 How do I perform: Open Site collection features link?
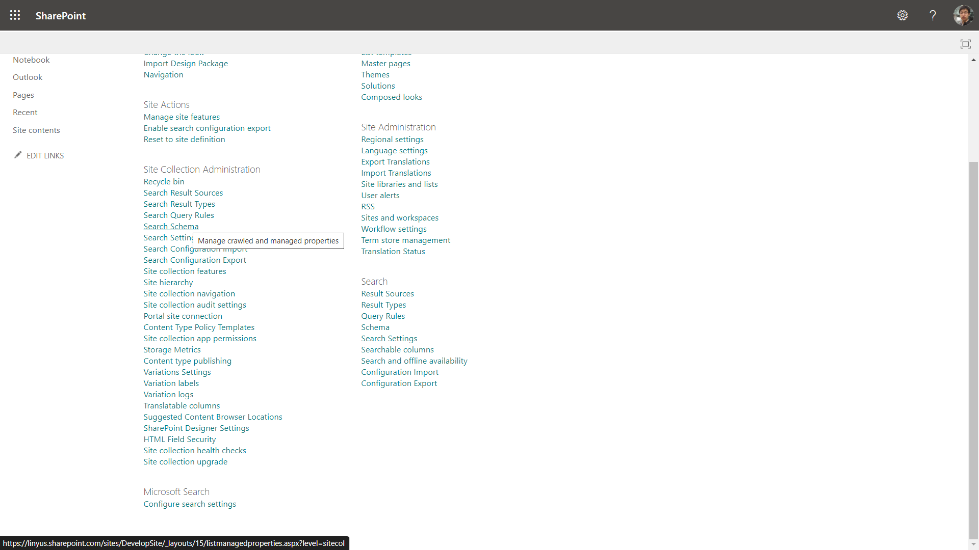click(x=185, y=271)
